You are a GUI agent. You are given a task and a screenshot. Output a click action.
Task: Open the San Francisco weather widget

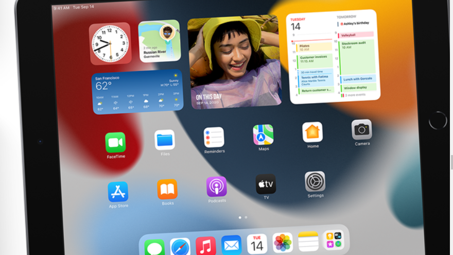pyautogui.click(x=137, y=92)
